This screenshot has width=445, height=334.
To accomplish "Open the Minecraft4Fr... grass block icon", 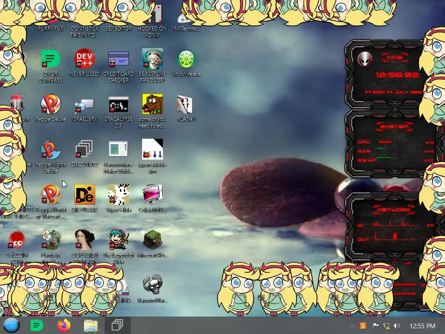I will click(x=153, y=240).
